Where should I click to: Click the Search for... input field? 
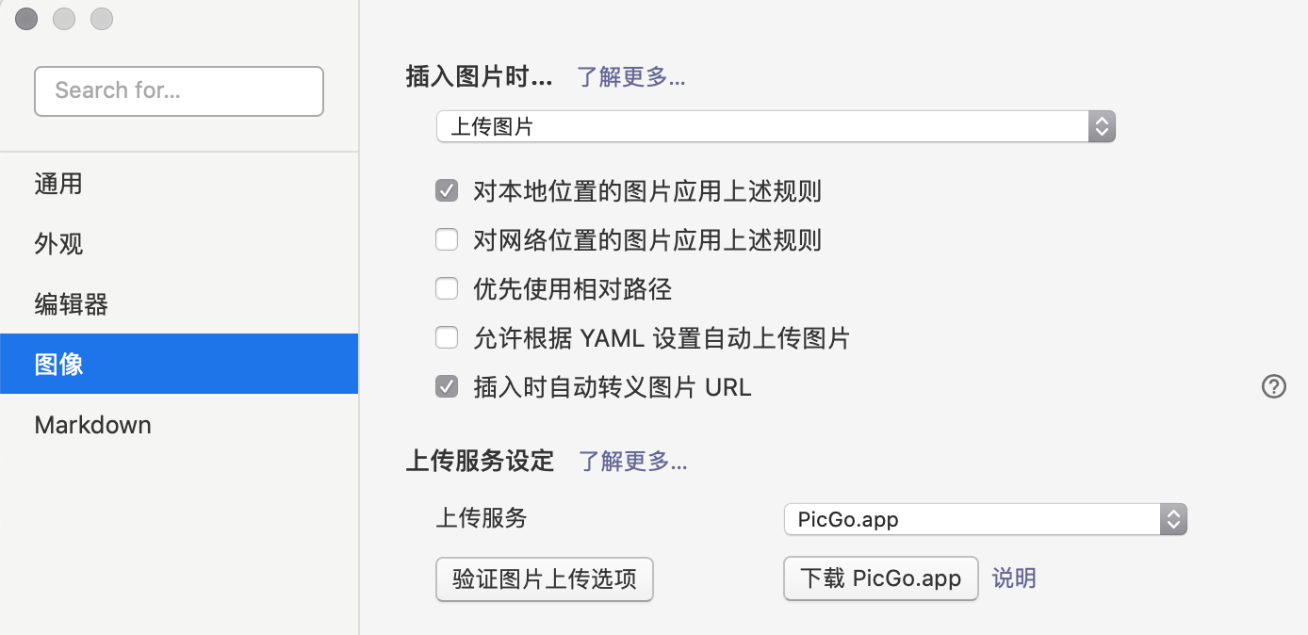179,90
